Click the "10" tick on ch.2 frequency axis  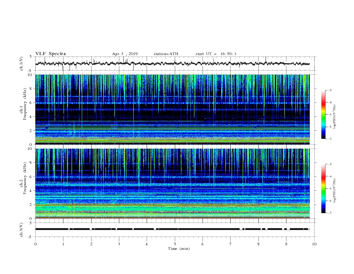[30, 149]
